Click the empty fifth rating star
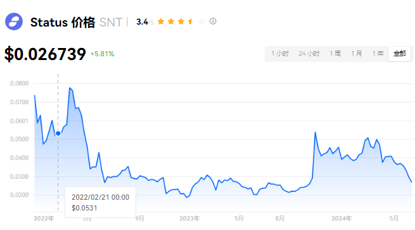Viewport: 415px width, 230px height. [201, 21]
